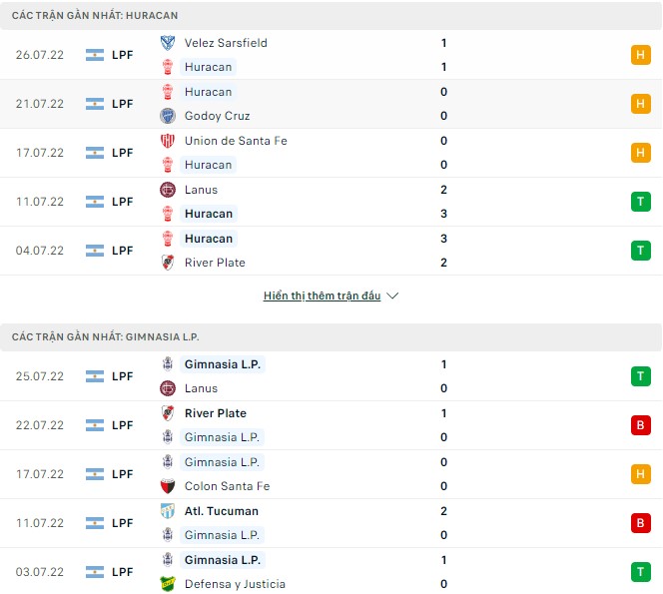Click the green T badge for Lanus vs Huracan
This screenshot has width=663, height=594.
point(640,202)
